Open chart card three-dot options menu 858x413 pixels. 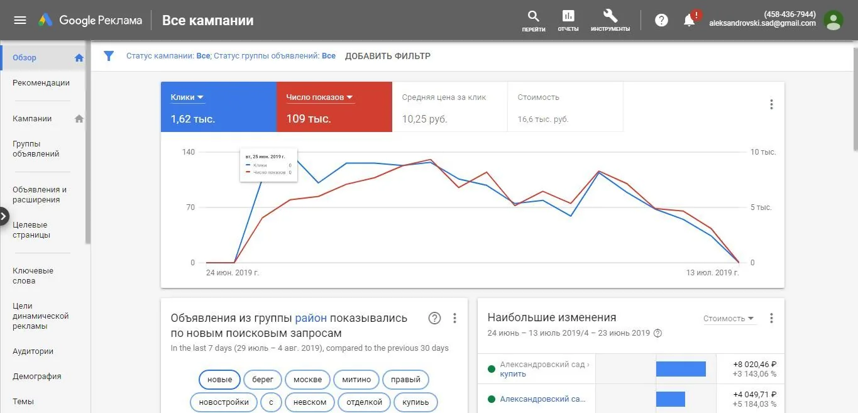[771, 104]
